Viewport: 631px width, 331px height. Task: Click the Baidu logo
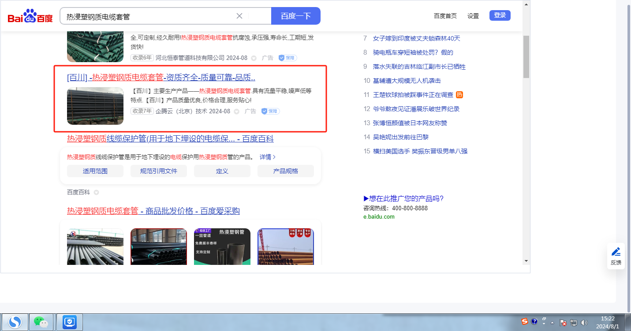[30, 16]
